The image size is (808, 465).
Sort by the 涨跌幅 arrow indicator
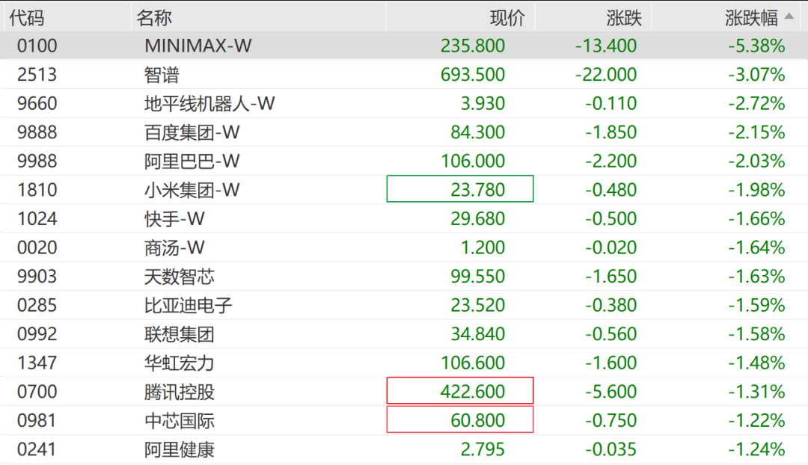pyautogui.click(x=789, y=16)
